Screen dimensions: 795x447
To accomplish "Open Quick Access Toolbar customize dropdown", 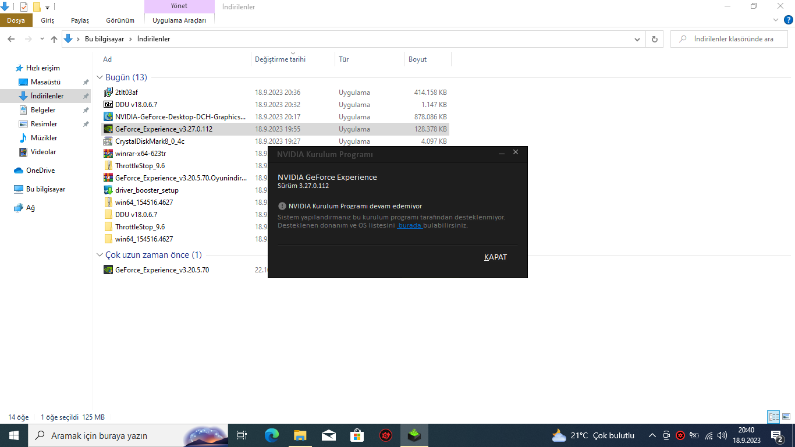I will 48,7.
